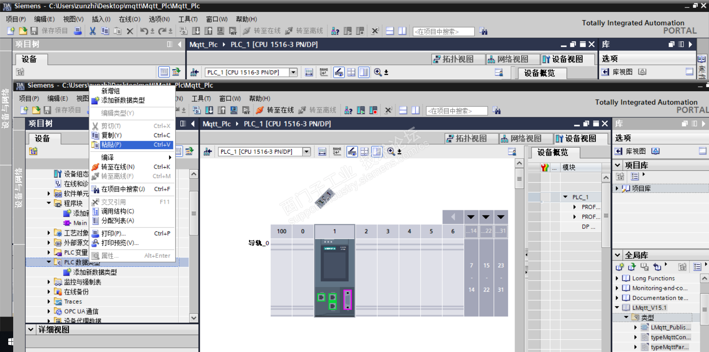The width and height of the screenshot is (709, 352).
Task: Open the Long Functions global library
Action: click(x=653, y=278)
